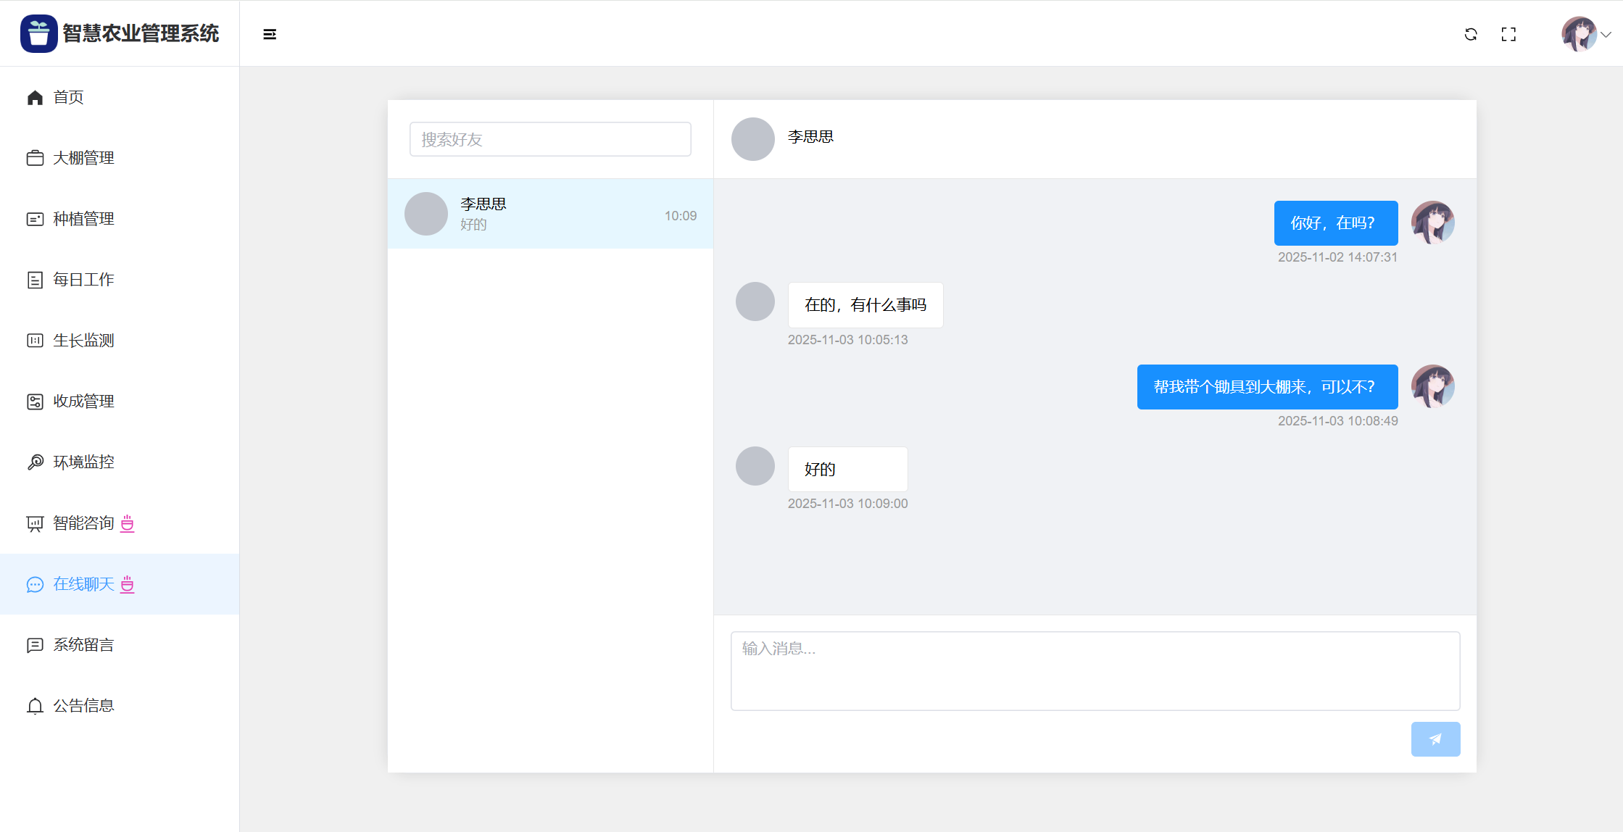Collapse the sidebar with hamburger icon

tap(270, 34)
